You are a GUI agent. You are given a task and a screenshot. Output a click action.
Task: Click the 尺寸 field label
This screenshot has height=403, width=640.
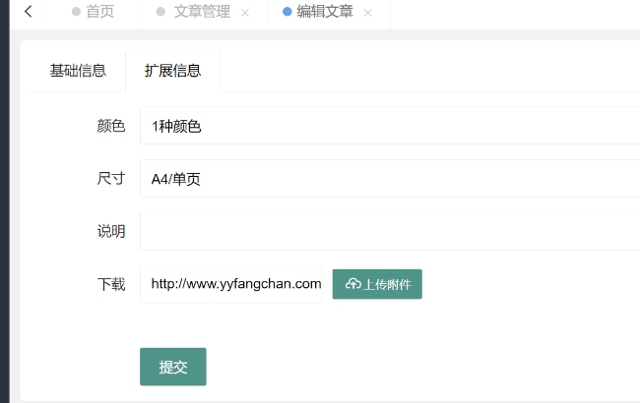tap(111, 179)
